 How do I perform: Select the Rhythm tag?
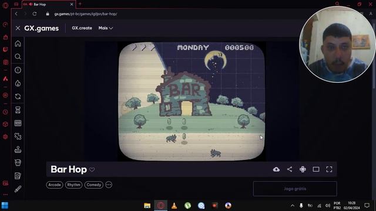(73, 185)
